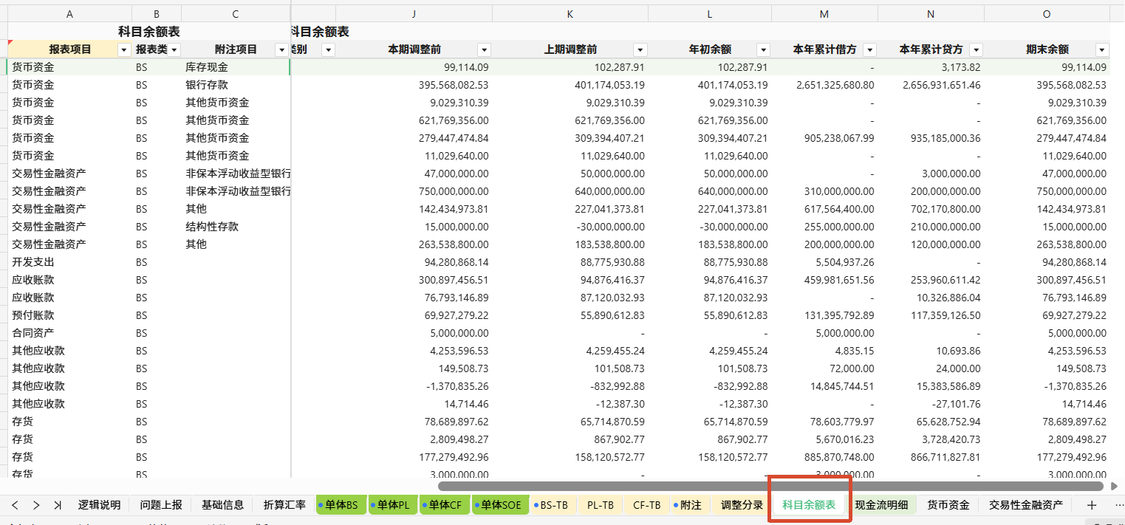Select the 结构性存款 cell
1125x525 pixels.
pos(235,227)
